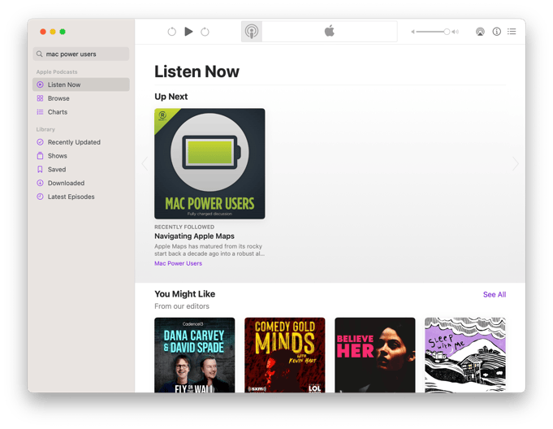Show previous Up Next item with left chevron

[x=145, y=163]
